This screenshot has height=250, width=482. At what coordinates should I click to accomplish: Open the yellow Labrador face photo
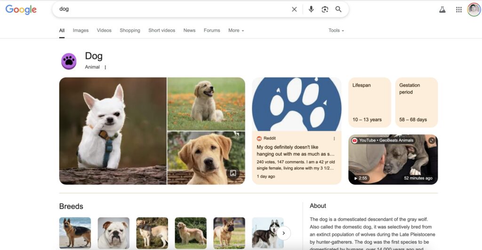pyautogui.click(x=206, y=158)
